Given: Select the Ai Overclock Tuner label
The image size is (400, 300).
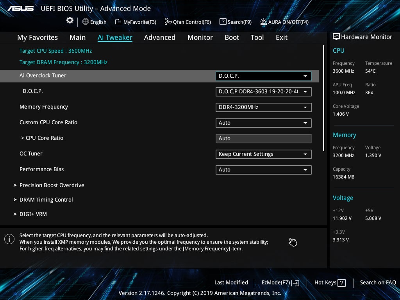Looking at the screenshot, I should (x=43, y=75).
